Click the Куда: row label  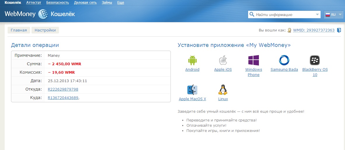[x=36, y=98]
